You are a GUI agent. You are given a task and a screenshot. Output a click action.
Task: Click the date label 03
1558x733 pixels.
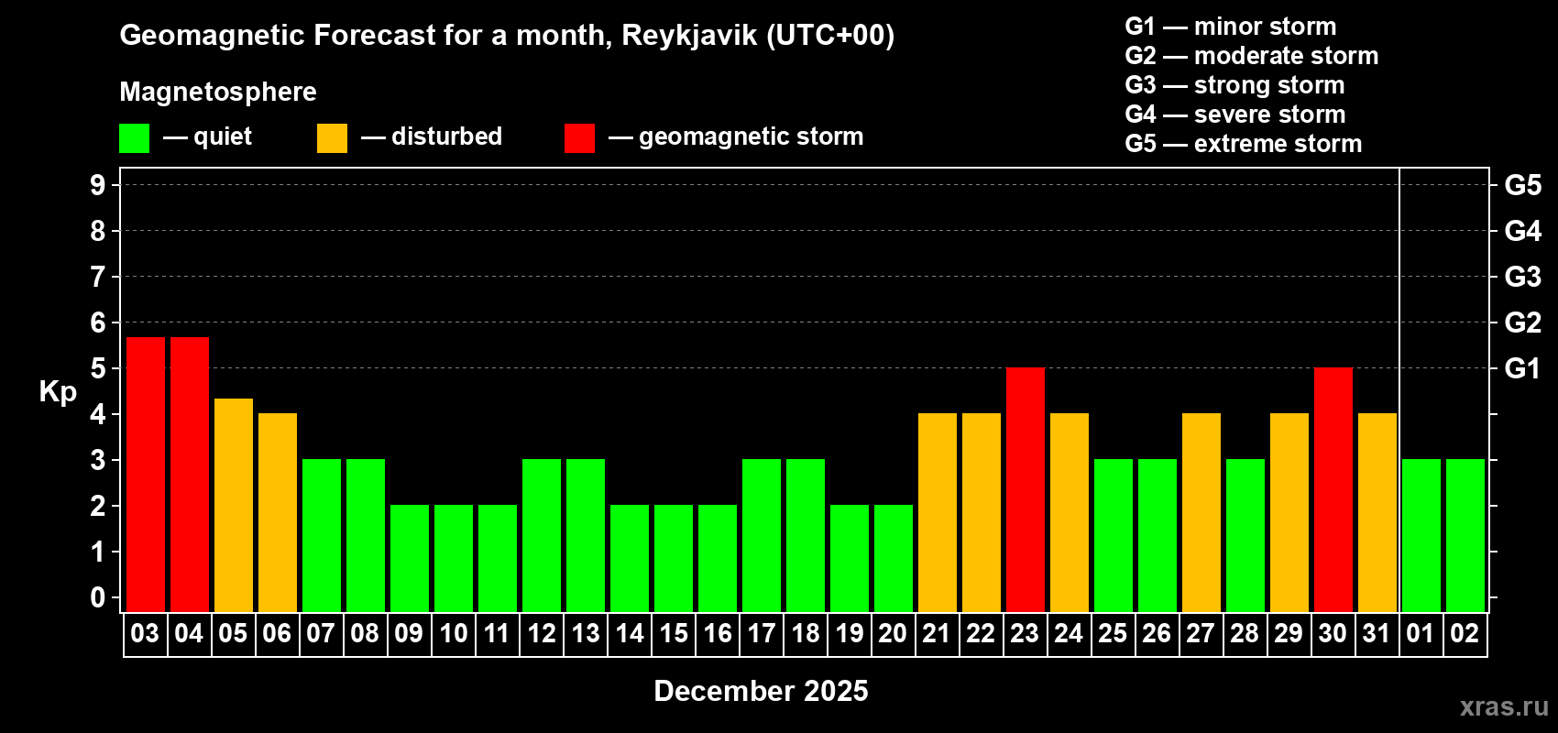click(x=145, y=633)
